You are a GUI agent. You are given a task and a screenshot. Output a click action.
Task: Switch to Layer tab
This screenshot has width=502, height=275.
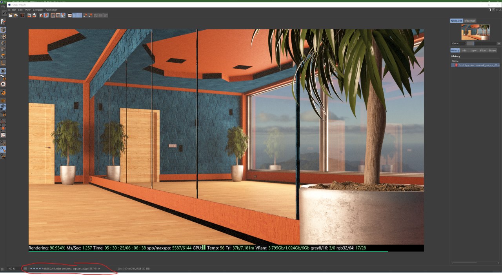coord(474,51)
